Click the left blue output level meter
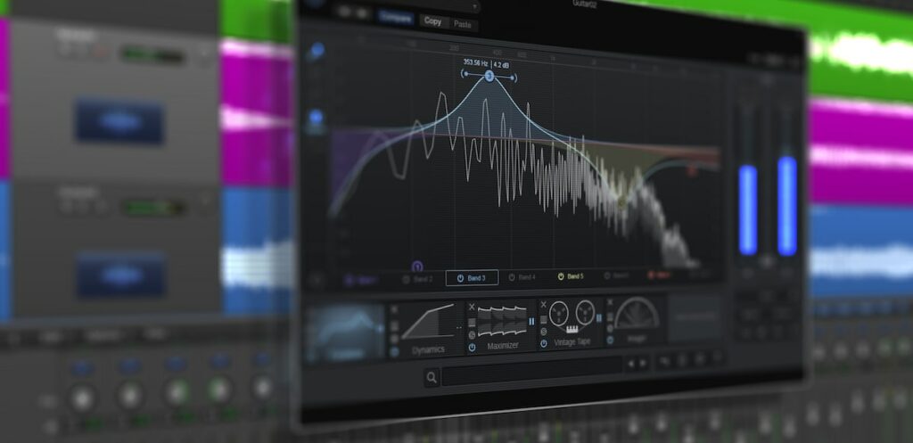This screenshot has width=913, height=443. pyautogui.click(x=747, y=209)
